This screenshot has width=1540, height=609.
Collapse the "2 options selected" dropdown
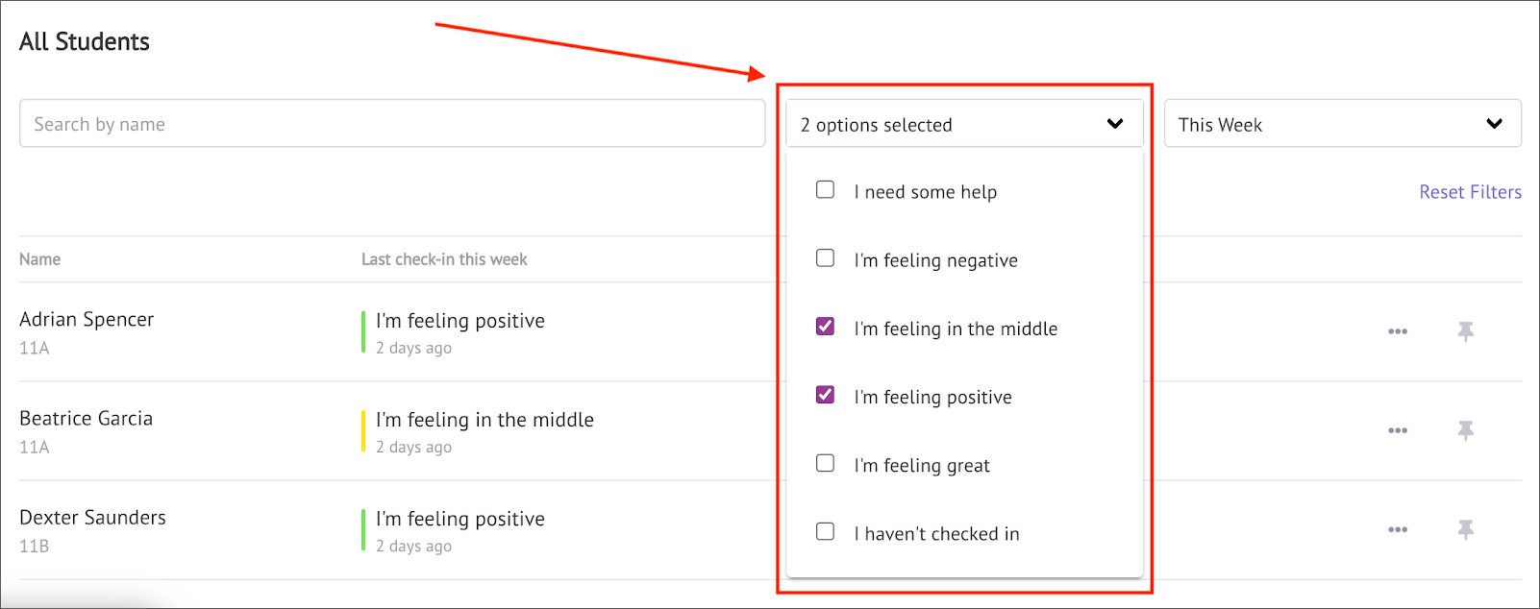pyautogui.click(x=964, y=124)
